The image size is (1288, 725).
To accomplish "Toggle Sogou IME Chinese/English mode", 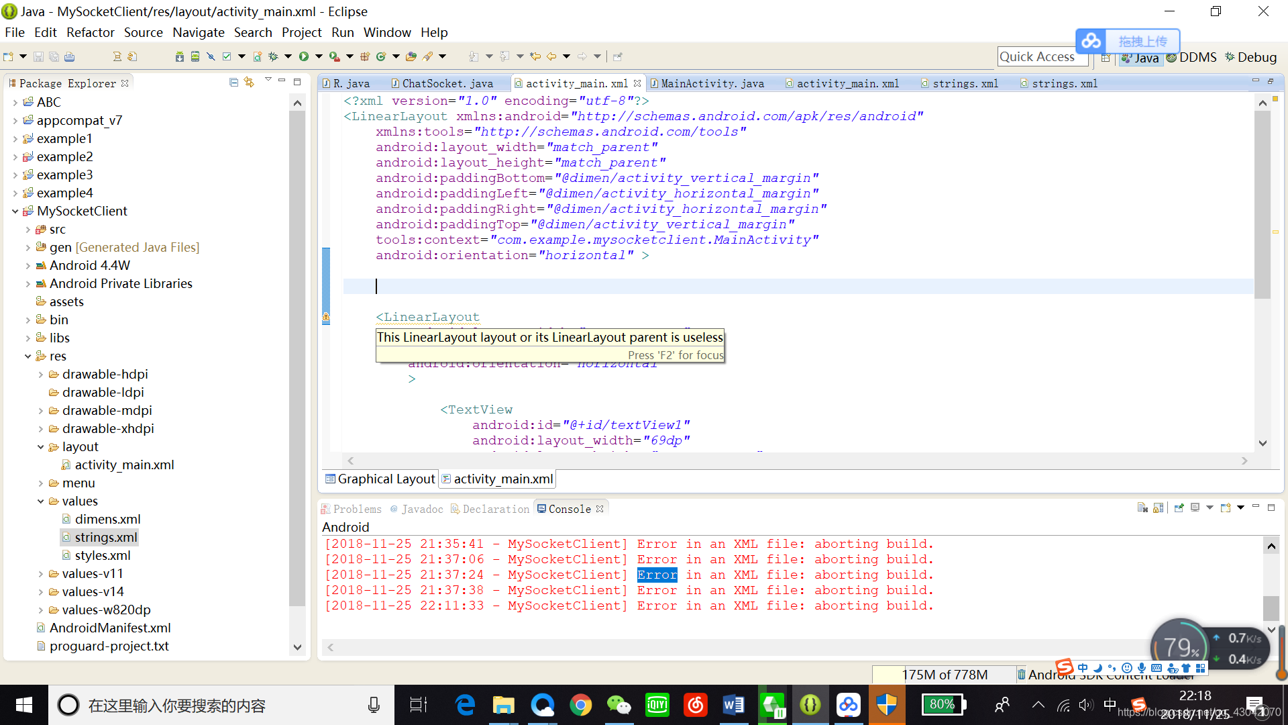I will pos(1083,668).
